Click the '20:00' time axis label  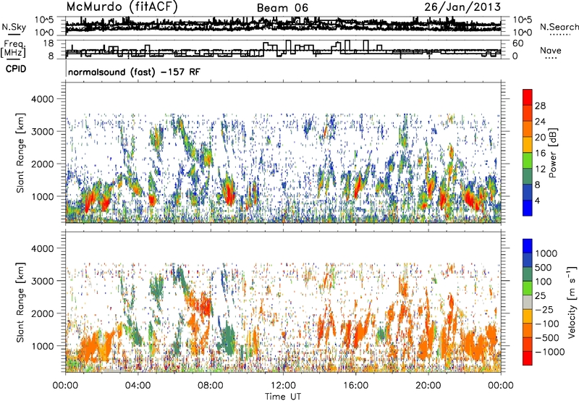point(428,386)
